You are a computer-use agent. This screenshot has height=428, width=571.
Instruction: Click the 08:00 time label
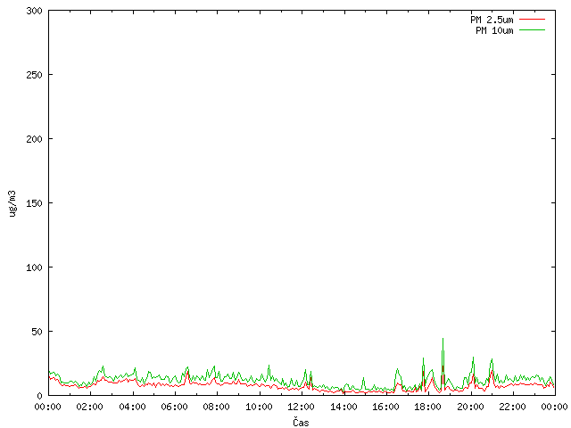pos(217,407)
